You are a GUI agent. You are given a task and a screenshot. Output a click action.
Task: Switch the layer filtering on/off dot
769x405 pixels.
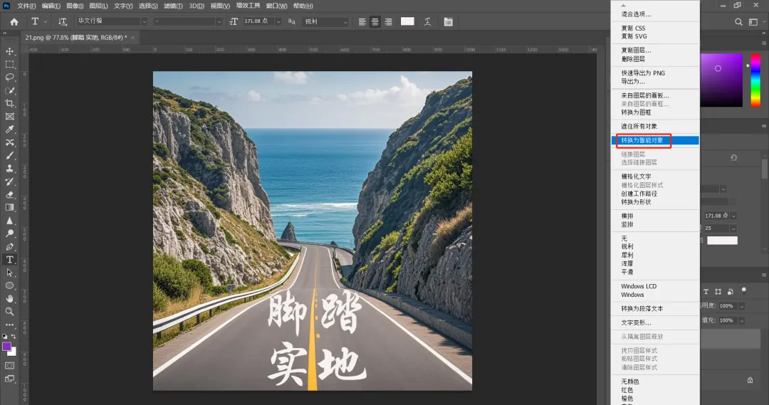tap(744, 290)
